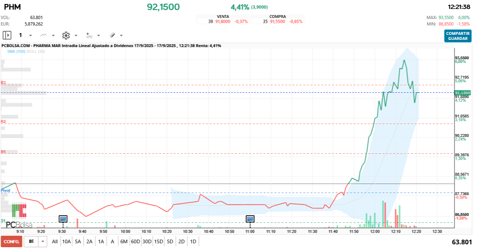Switch to the 1D range

tap(193, 241)
